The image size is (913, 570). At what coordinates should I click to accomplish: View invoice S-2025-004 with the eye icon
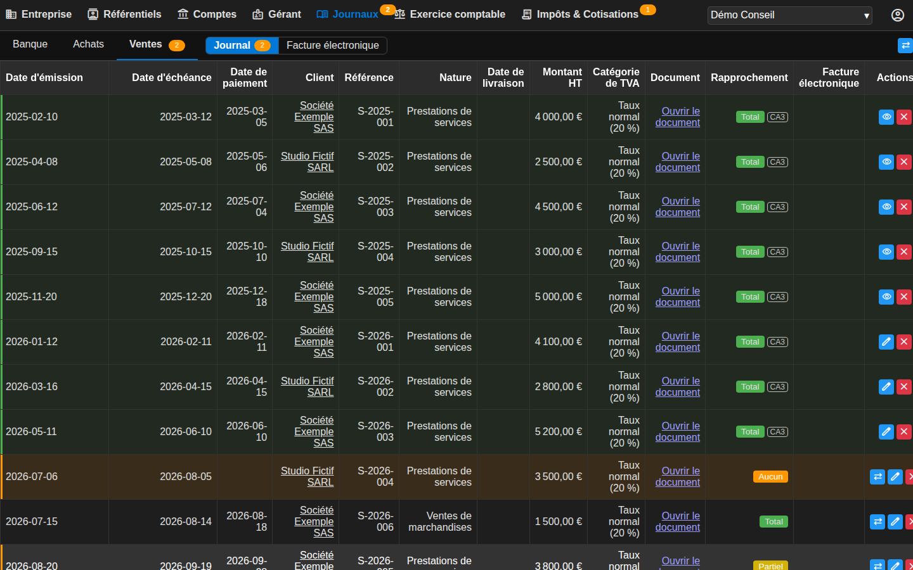tap(886, 252)
